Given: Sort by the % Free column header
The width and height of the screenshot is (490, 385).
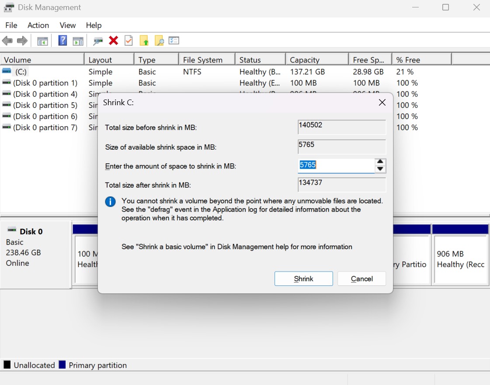Looking at the screenshot, I should [x=422, y=60].
